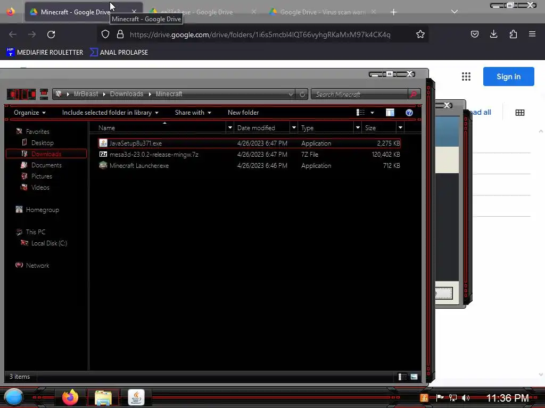The image size is (545, 408).
Task: Select Videos in the navigation pane
Action: (x=40, y=188)
